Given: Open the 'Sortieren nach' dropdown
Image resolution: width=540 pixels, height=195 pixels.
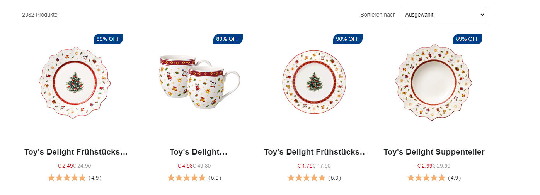Looking at the screenshot, I should pos(443,15).
